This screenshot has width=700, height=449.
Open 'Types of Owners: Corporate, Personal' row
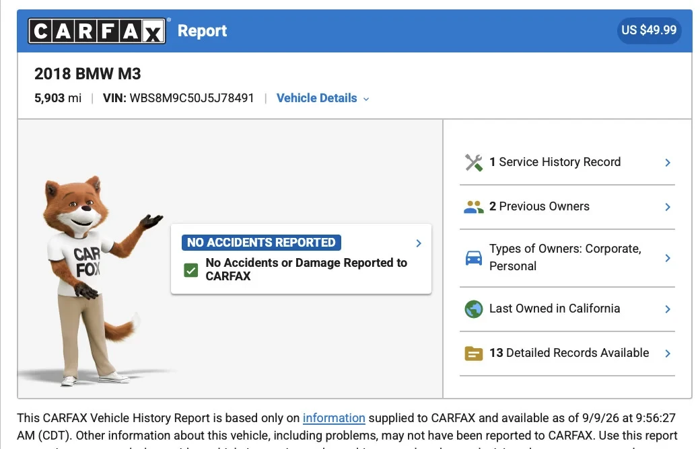[567, 258]
